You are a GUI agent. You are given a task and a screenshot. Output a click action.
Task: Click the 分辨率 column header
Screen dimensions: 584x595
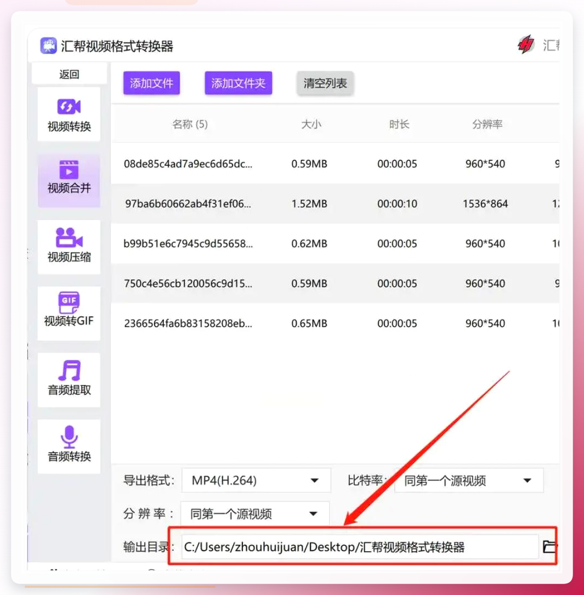click(487, 124)
